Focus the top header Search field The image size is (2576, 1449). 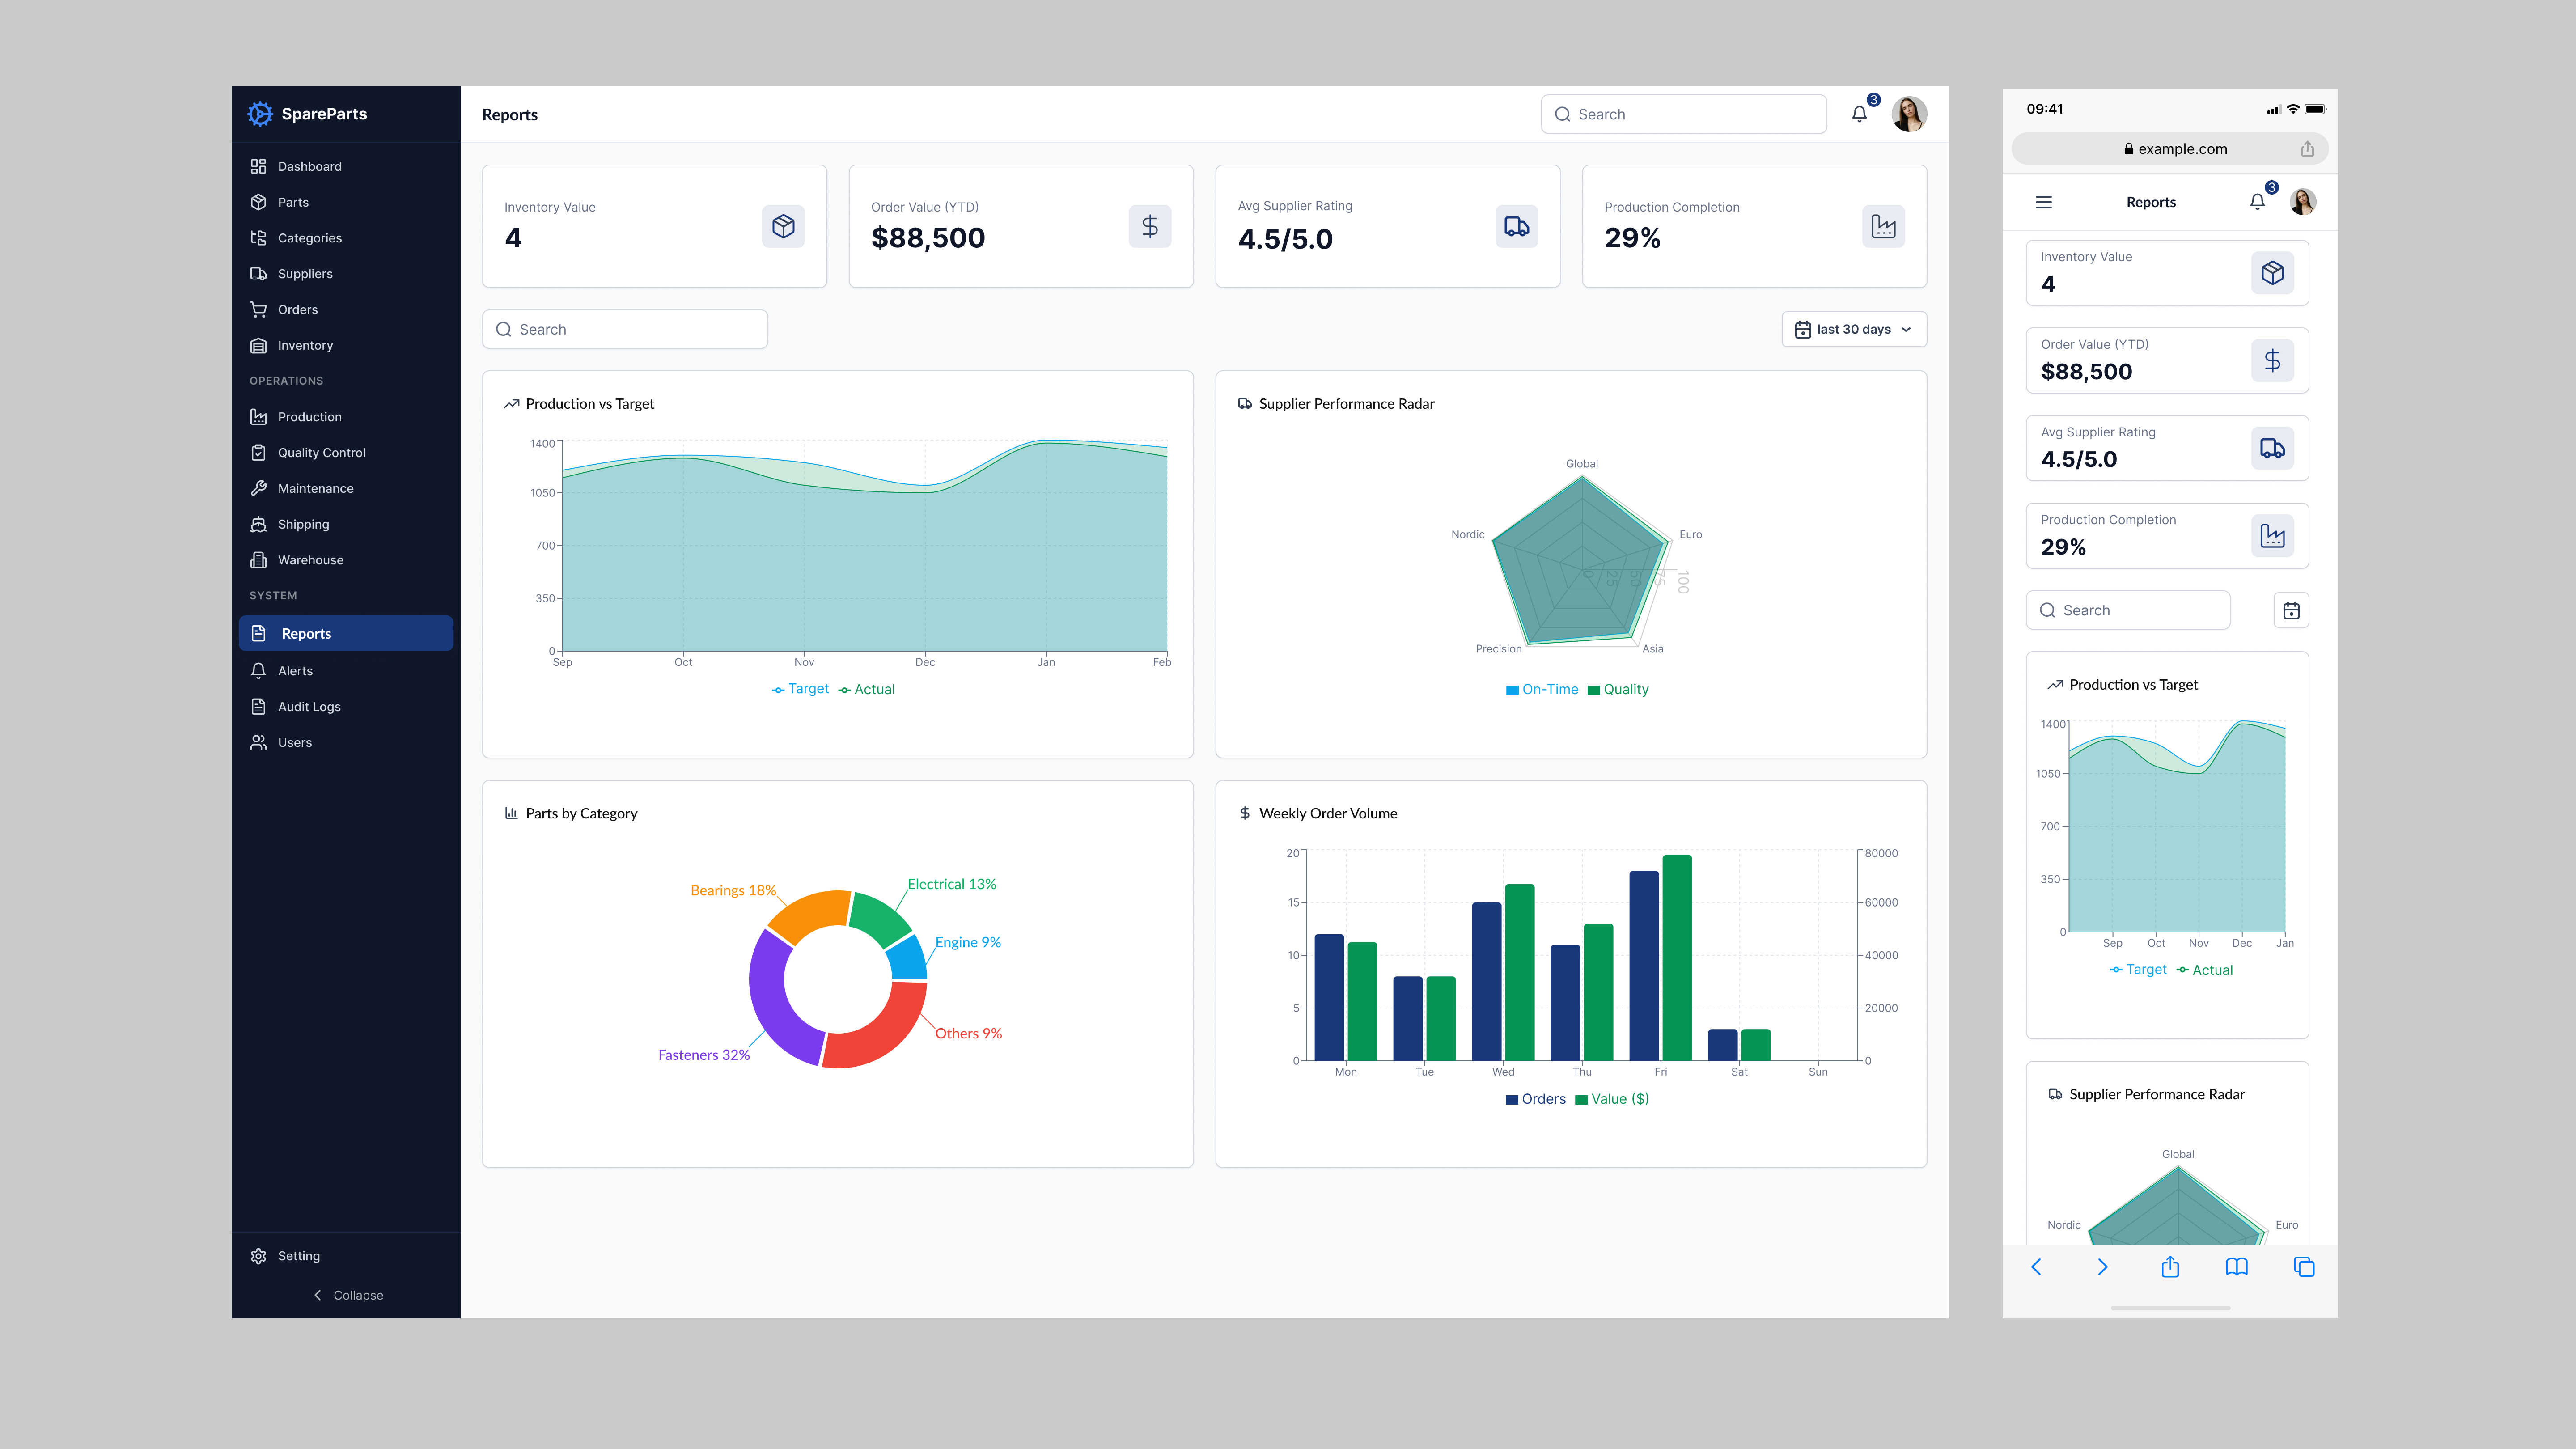[1684, 114]
